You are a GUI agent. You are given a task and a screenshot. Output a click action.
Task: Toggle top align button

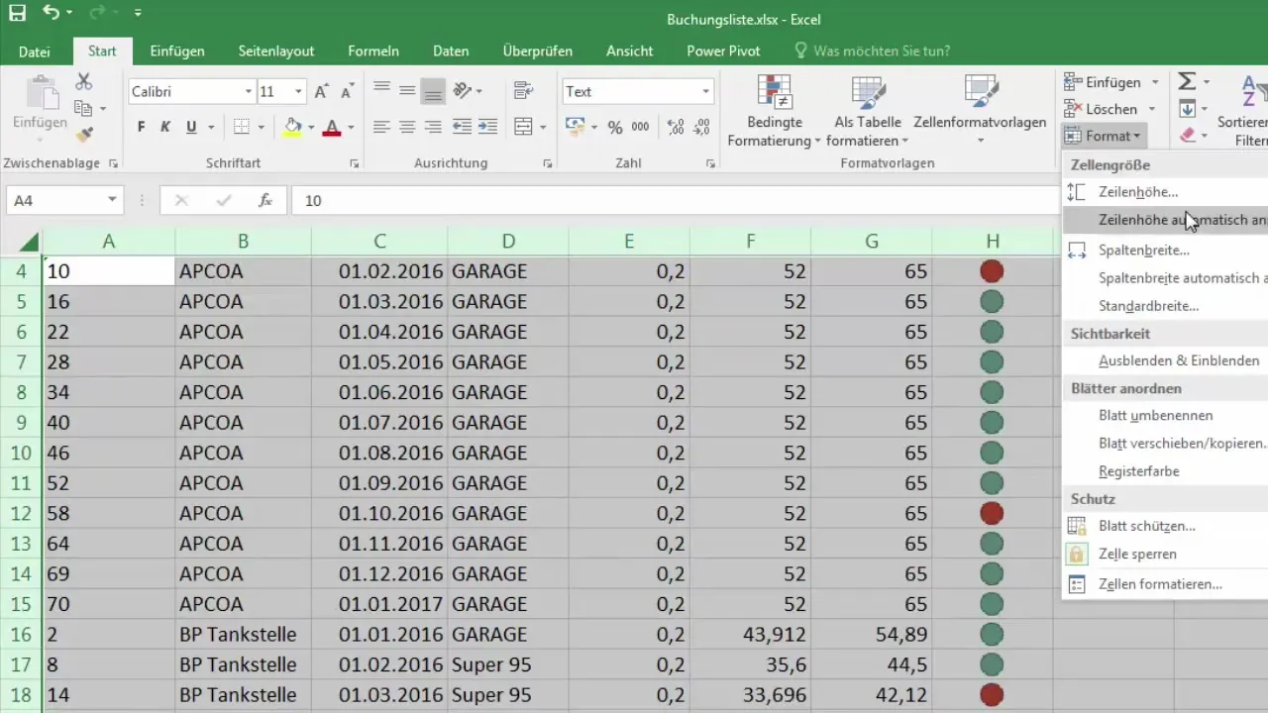[381, 91]
